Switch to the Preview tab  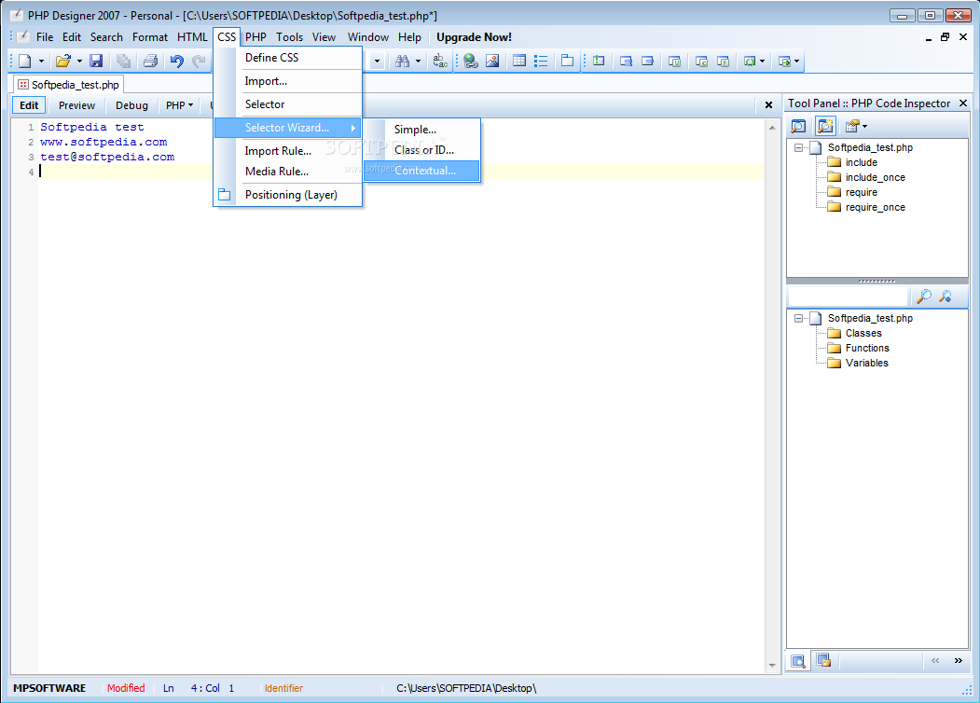click(x=76, y=105)
